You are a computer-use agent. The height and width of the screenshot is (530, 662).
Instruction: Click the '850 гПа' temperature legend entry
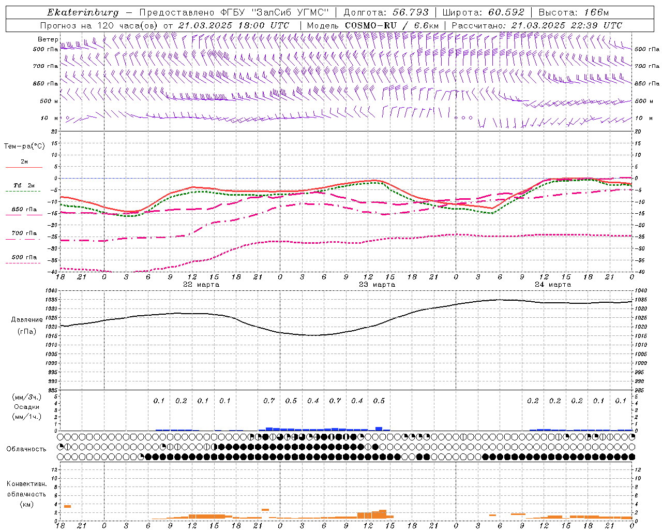(24, 210)
